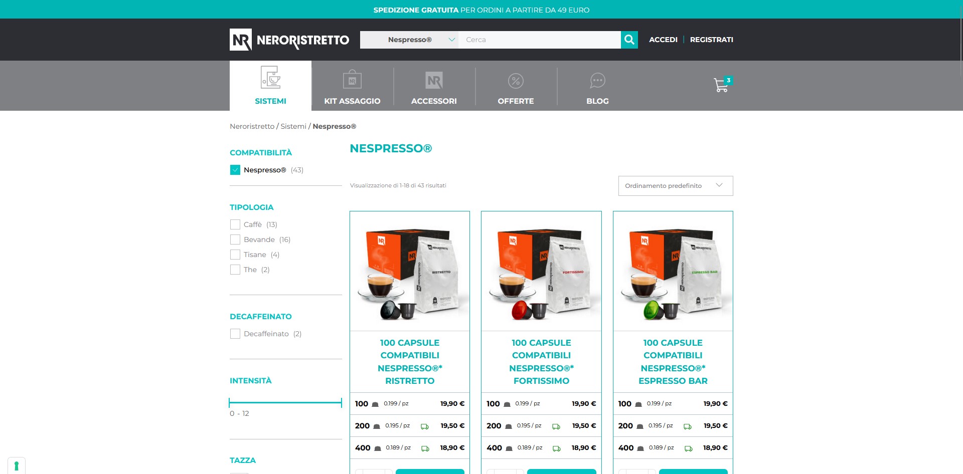Open the Ordinamento predefinito sort dropdown
Viewport: 963px width, 474px height.
pos(676,186)
